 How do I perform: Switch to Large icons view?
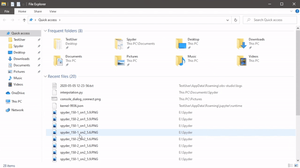(x=296, y=165)
